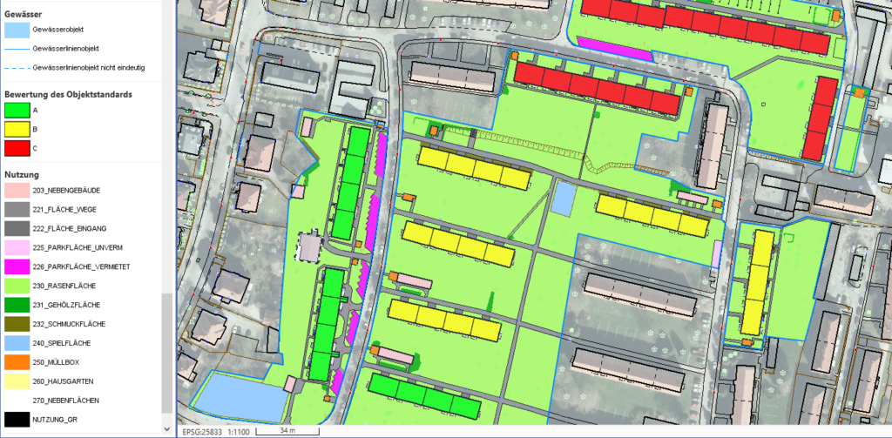The height and width of the screenshot is (438, 892).
Task: Click the black NUTZUNG_GR legend symbol
Action: tap(17, 419)
